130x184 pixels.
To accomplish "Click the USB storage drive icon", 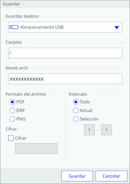I will pyautogui.click(x=14, y=27).
